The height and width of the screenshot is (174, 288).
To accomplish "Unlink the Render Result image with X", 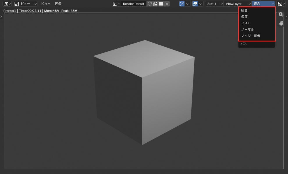I will [167, 4].
